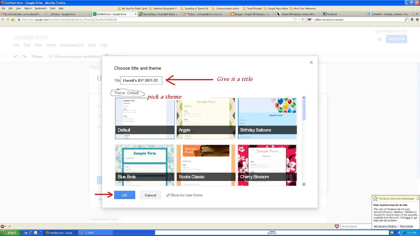Click the Send form button

pos(396,39)
